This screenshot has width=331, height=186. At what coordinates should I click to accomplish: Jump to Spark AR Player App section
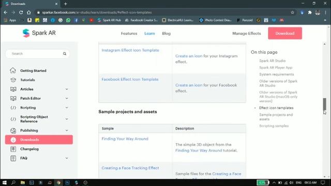[276, 68]
